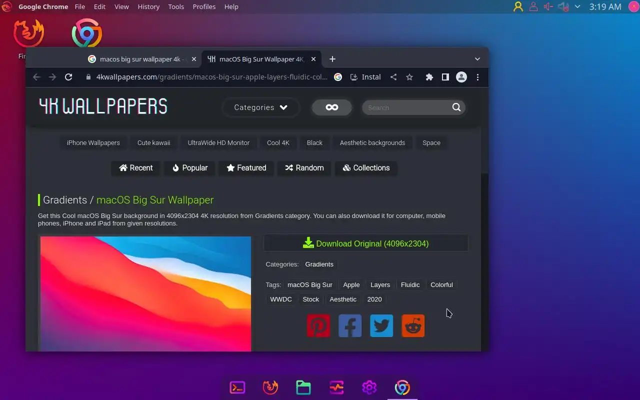Open settings gear in the dock
The height and width of the screenshot is (400, 640).
369,387
